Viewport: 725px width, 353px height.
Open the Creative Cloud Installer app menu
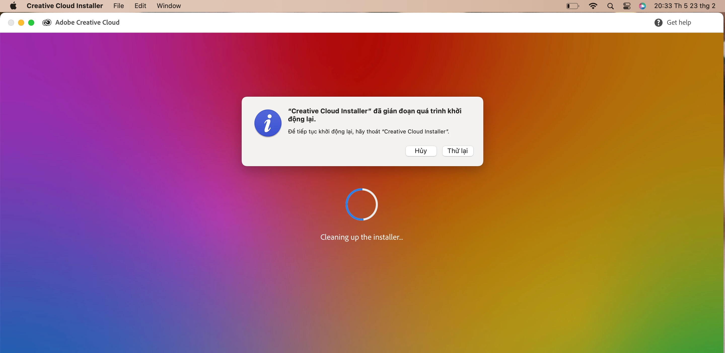click(x=65, y=6)
